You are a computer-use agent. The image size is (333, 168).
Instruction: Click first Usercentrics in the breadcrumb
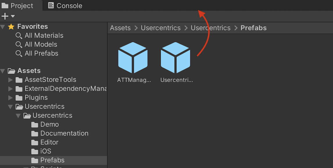[161, 28]
